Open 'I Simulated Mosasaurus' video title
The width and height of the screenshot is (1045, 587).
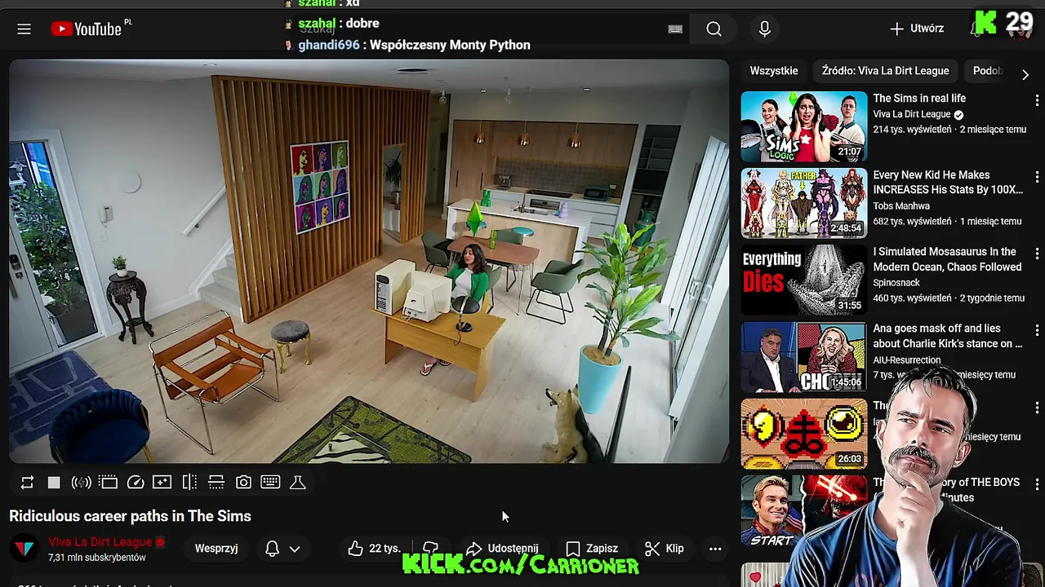click(947, 259)
